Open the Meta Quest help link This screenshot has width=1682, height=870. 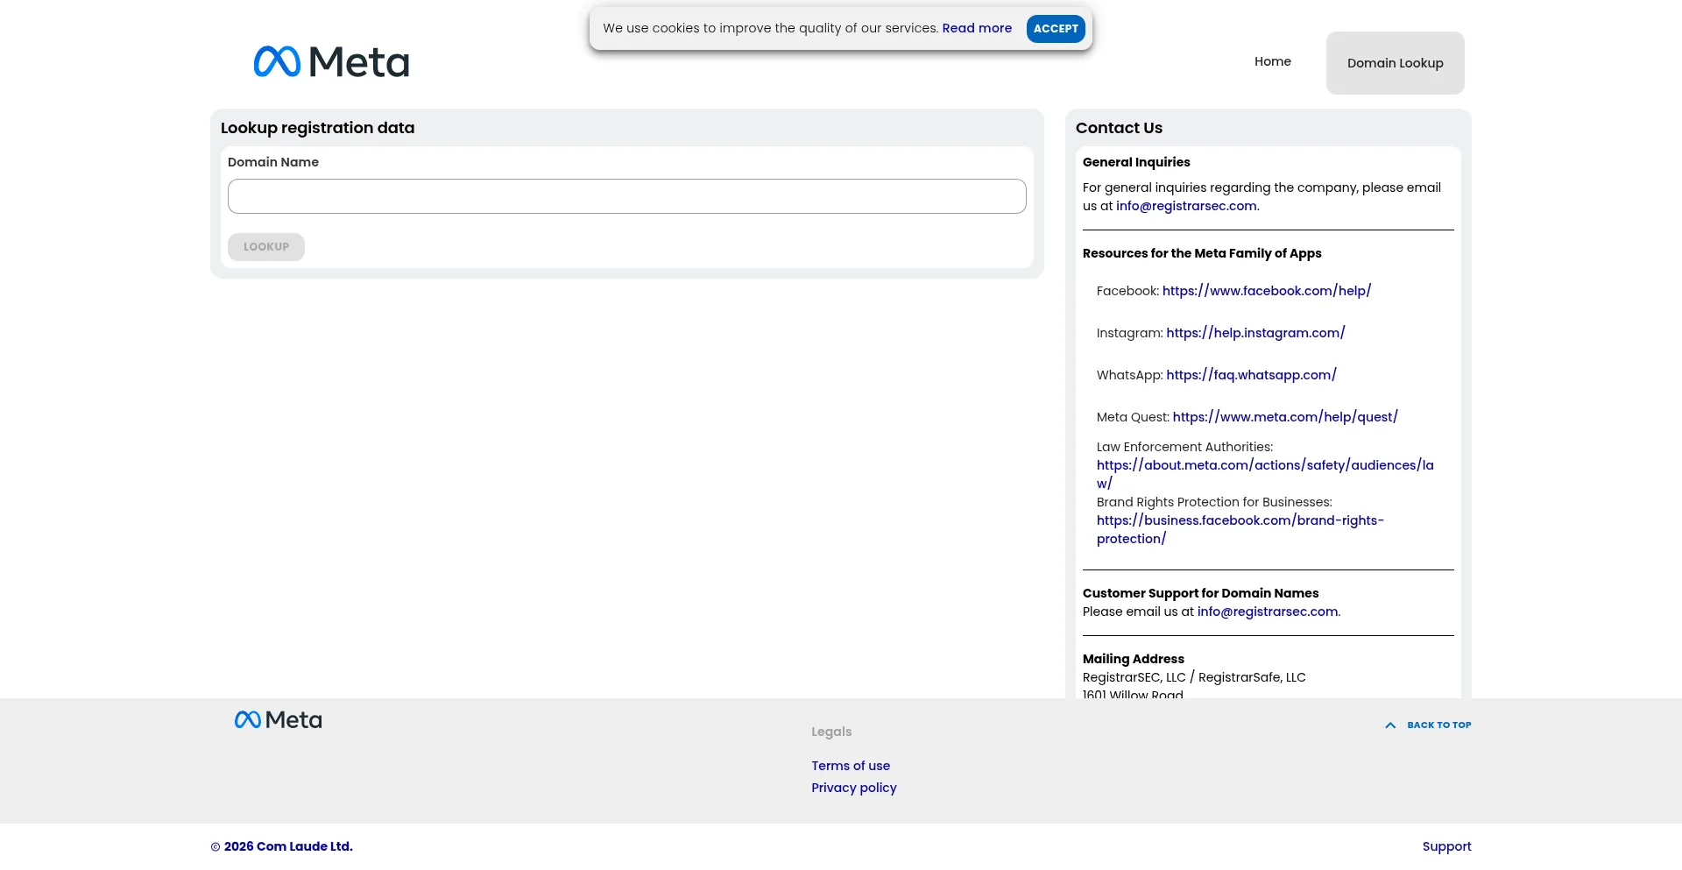(1285, 417)
